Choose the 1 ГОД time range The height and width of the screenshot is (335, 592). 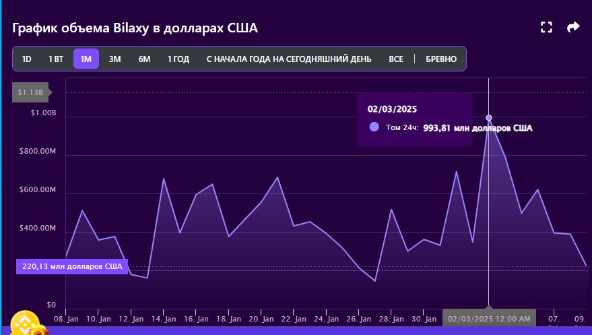178,59
